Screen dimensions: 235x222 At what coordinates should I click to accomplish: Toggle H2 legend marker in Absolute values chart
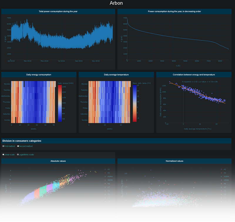(x=105, y=173)
